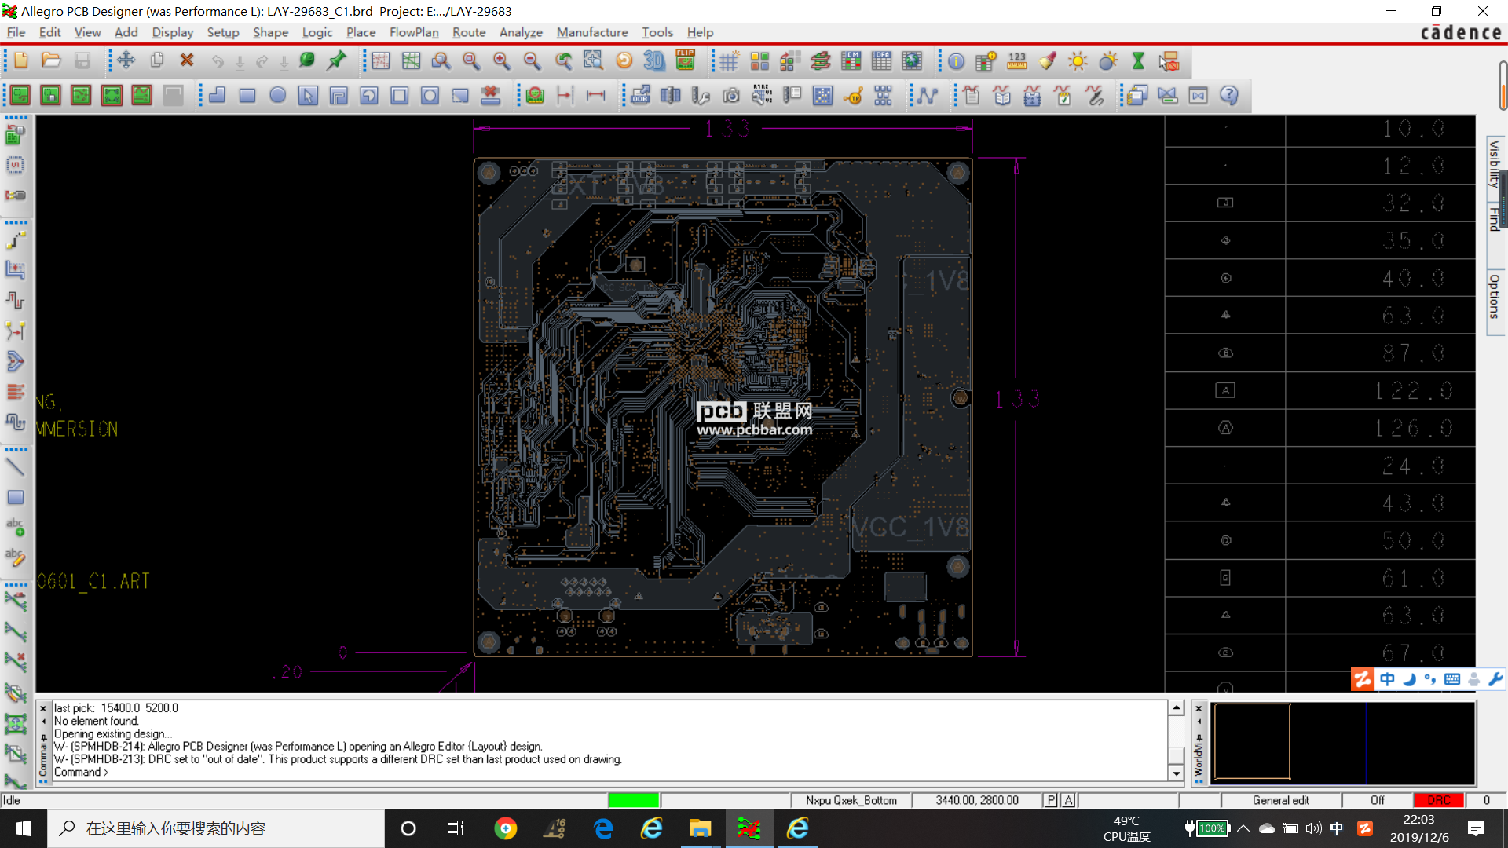
Task: Open the Nxpu Qxek_Bottom active layer field
Action: 851,800
